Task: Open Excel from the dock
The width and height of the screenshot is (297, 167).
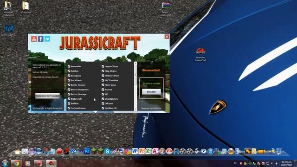Action: tap(148, 151)
